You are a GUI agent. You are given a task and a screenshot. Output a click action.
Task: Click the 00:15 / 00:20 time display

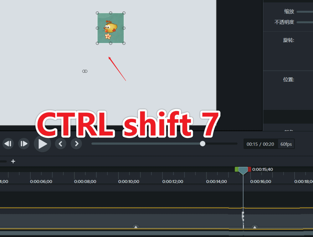pyautogui.click(x=260, y=144)
